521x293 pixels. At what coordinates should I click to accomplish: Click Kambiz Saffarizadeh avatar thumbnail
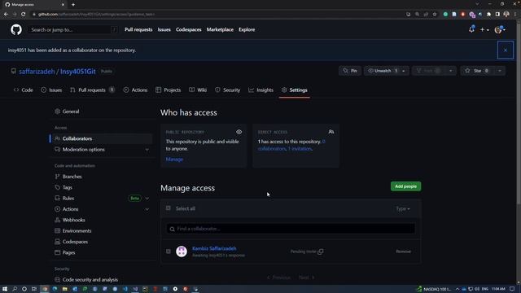tap(182, 251)
